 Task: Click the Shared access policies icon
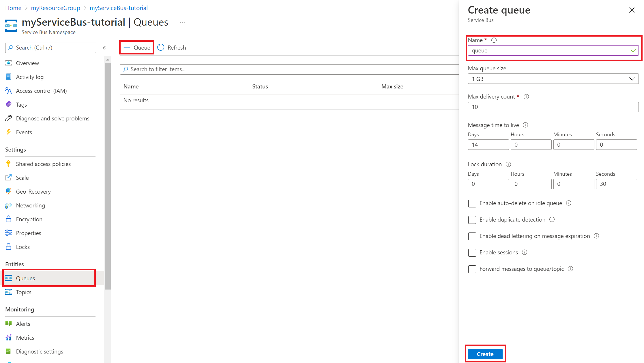click(x=8, y=163)
